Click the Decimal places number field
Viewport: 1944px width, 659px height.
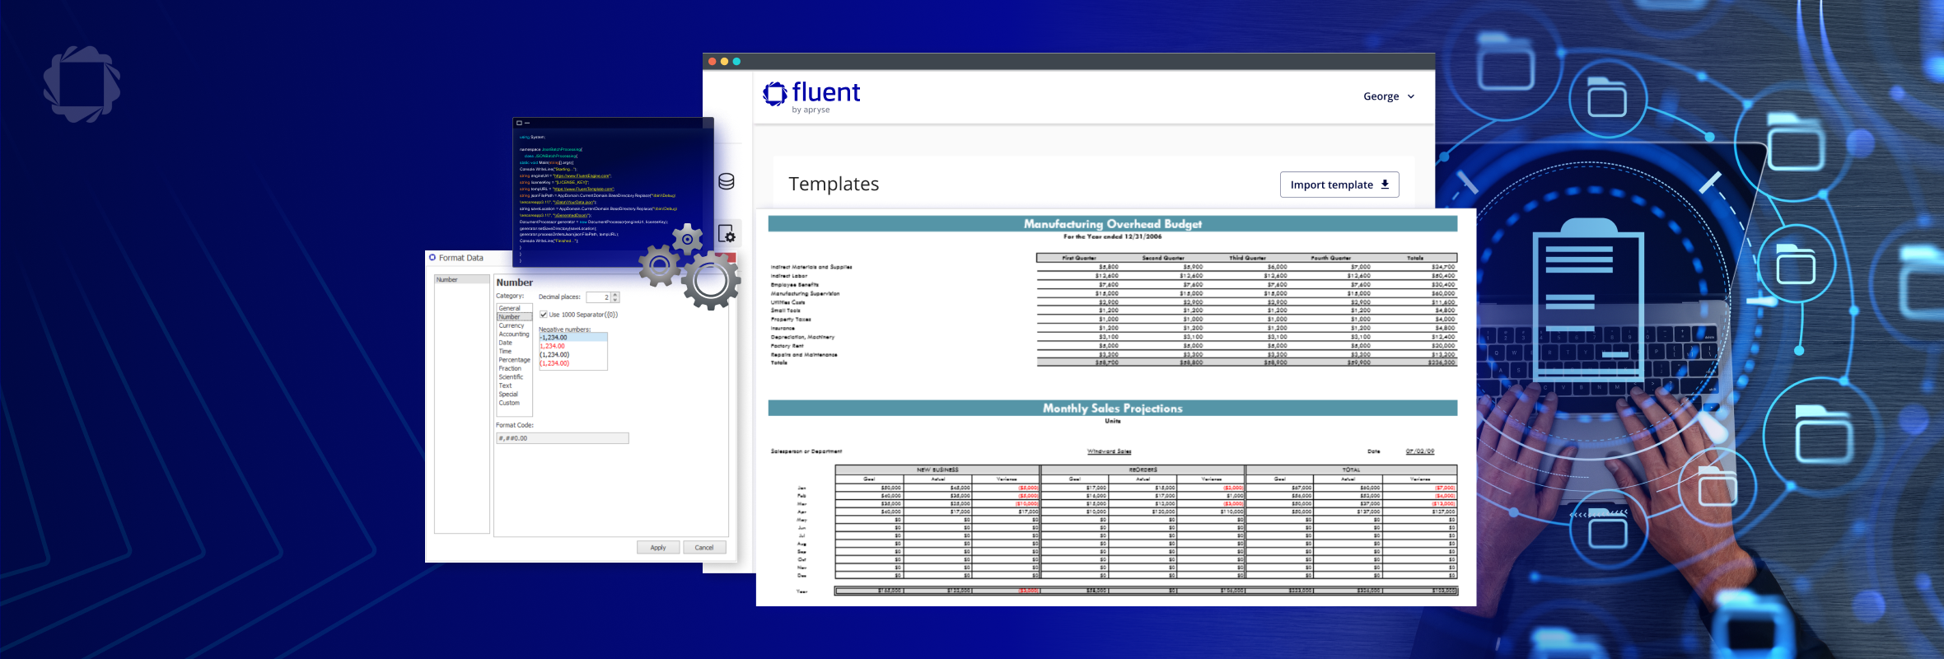coord(598,297)
